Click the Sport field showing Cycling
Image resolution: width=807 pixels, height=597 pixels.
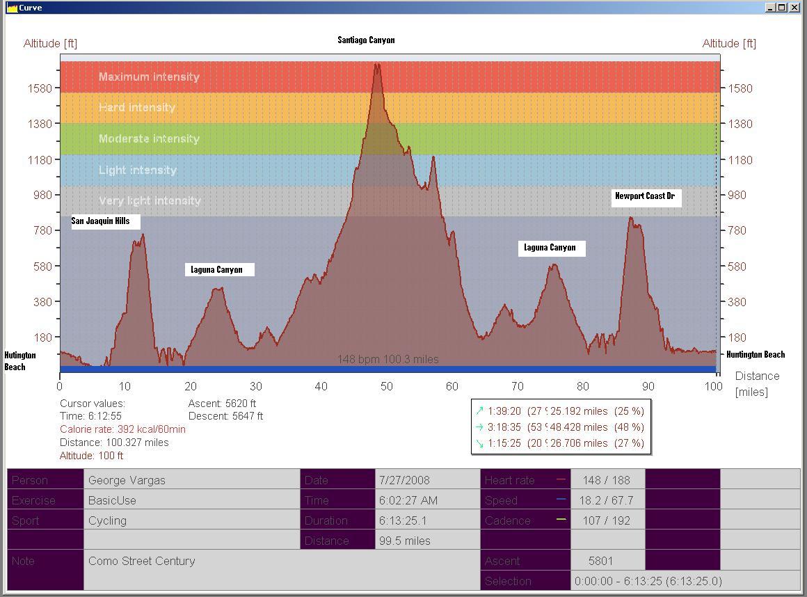pyautogui.click(x=192, y=520)
